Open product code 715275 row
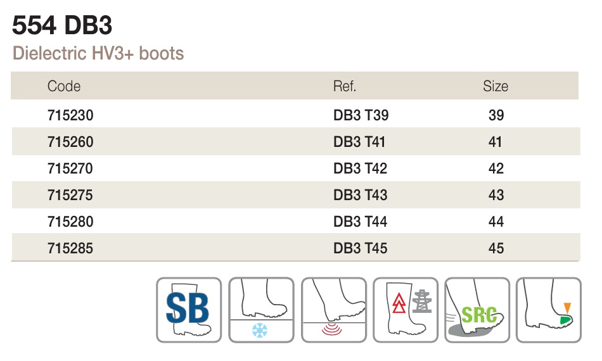Image resolution: width=602 pixels, height=361 pixels. pyautogui.click(x=296, y=195)
